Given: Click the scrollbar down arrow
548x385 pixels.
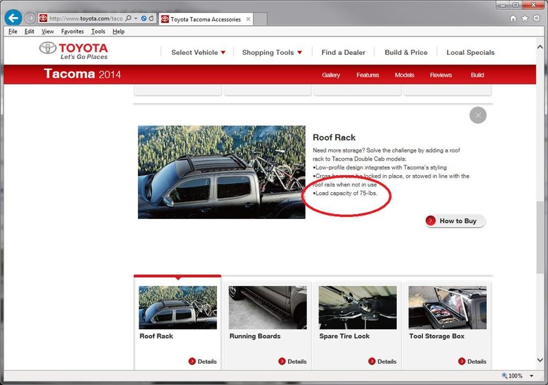Looking at the screenshot, I should [x=540, y=360].
